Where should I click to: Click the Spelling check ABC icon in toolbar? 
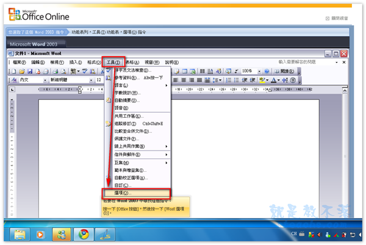[85, 71]
